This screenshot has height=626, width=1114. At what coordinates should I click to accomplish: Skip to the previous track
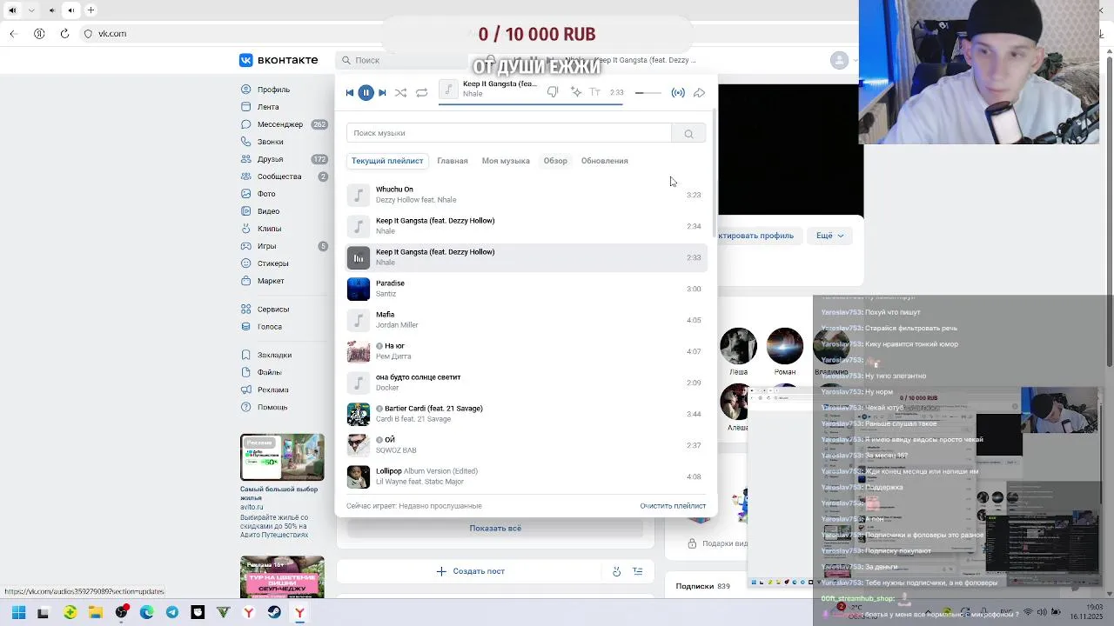350,93
